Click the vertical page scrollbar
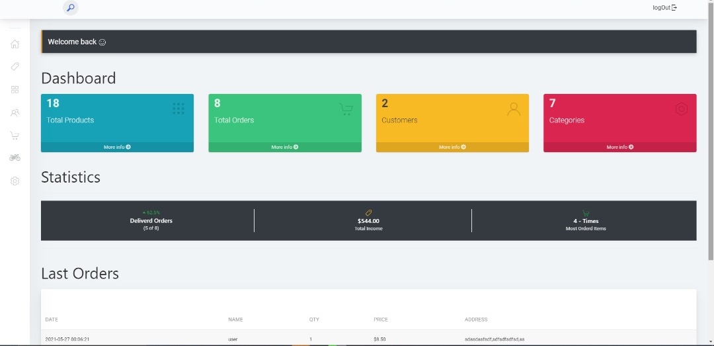Image resolution: width=714 pixels, height=346 pixels. coord(711,130)
